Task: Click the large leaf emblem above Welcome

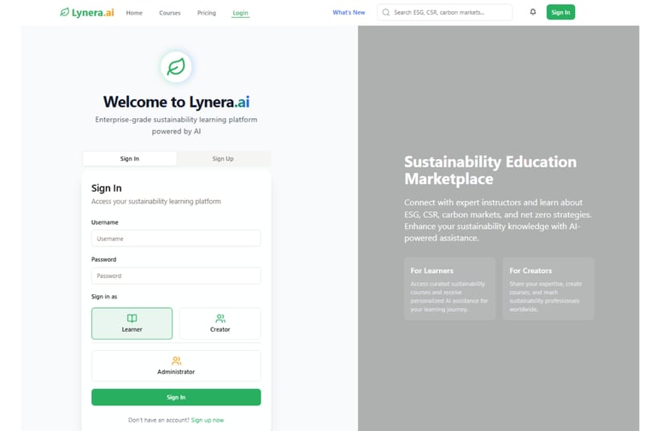Action: [x=176, y=67]
